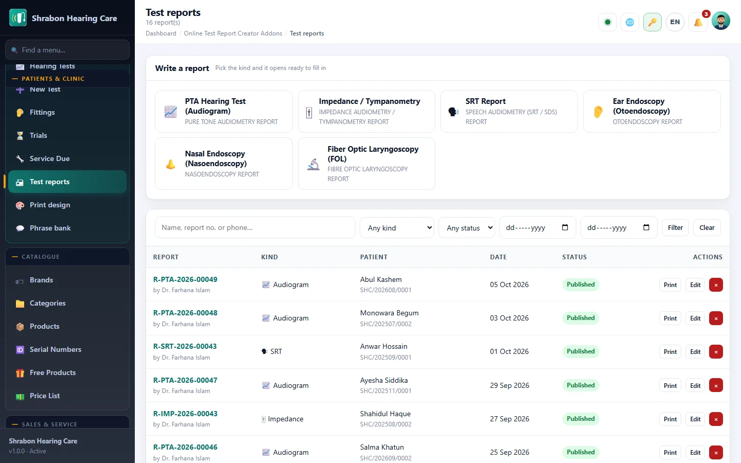The height and width of the screenshot is (463, 741).
Task: Open the globe icon in the header
Action: (630, 22)
